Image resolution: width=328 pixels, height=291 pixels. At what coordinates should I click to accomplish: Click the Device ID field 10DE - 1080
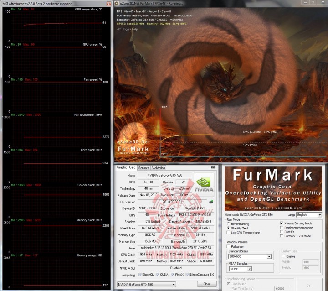147,208
